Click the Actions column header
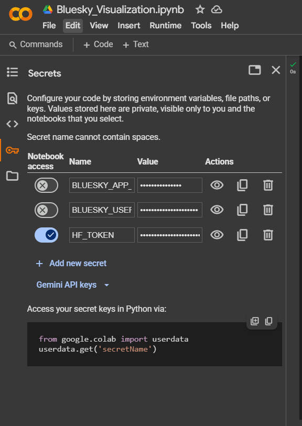Screen dimensions: 302x426 point(219,162)
